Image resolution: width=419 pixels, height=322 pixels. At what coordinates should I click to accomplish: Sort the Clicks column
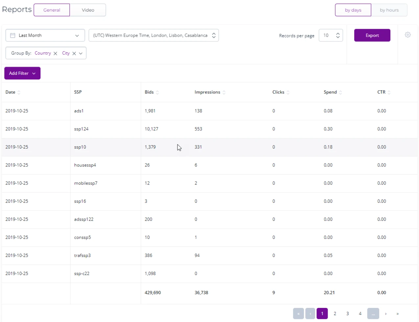point(288,93)
